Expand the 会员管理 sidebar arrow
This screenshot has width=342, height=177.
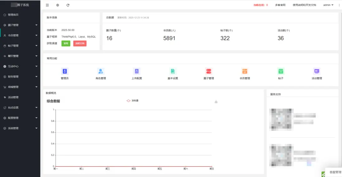pyautogui.click(x=36, y=35)
